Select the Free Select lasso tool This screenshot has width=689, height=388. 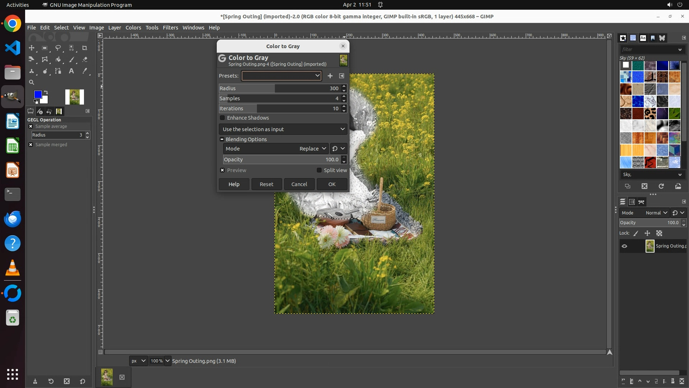58,48
